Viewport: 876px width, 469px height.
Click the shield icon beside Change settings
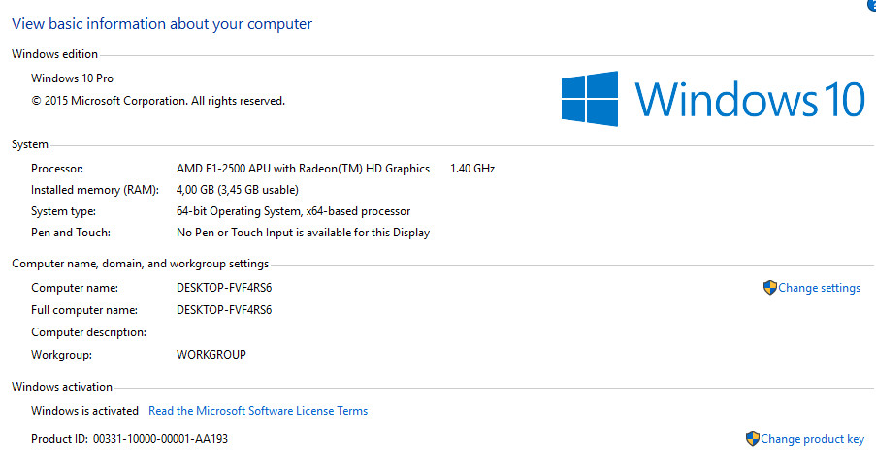770,288
